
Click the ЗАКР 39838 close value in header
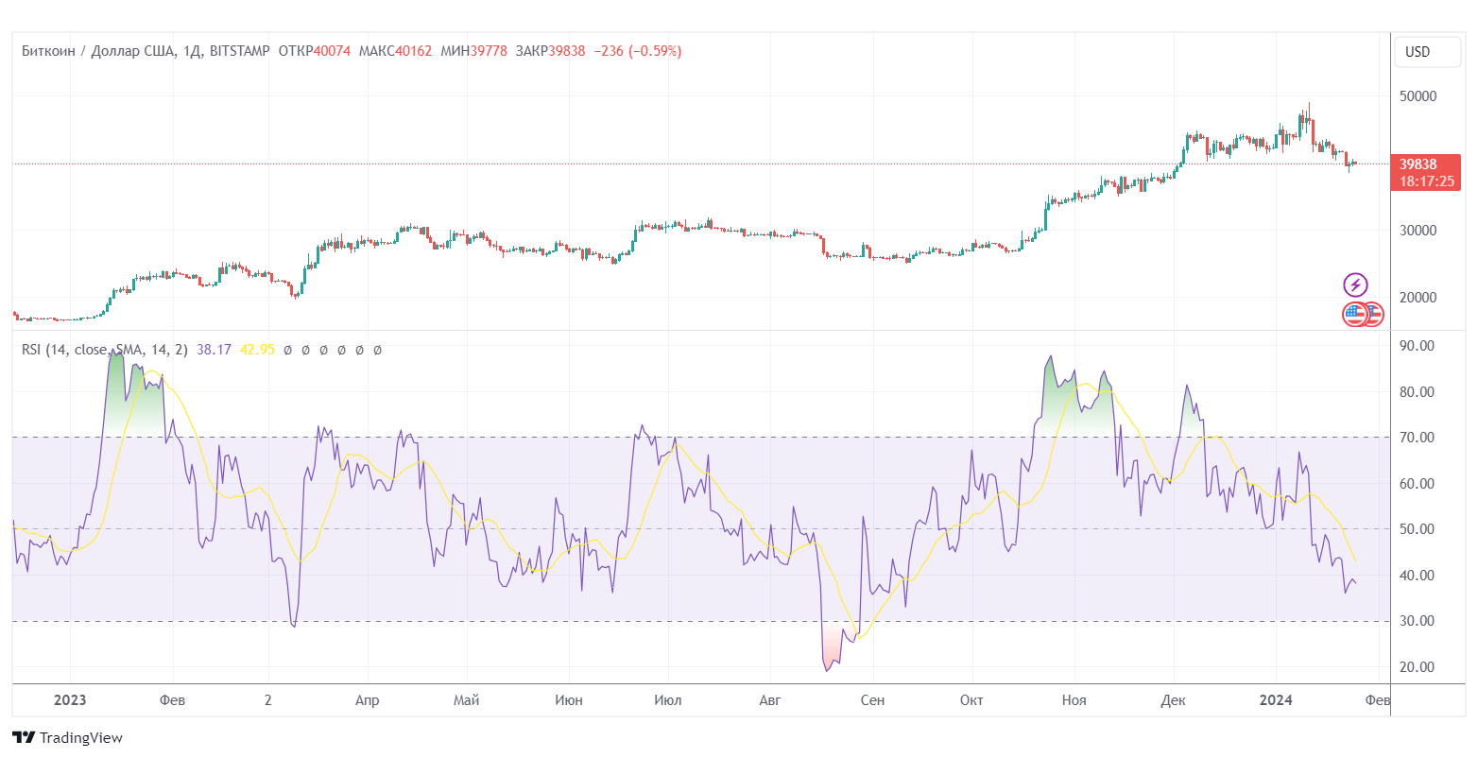point(550,51)
